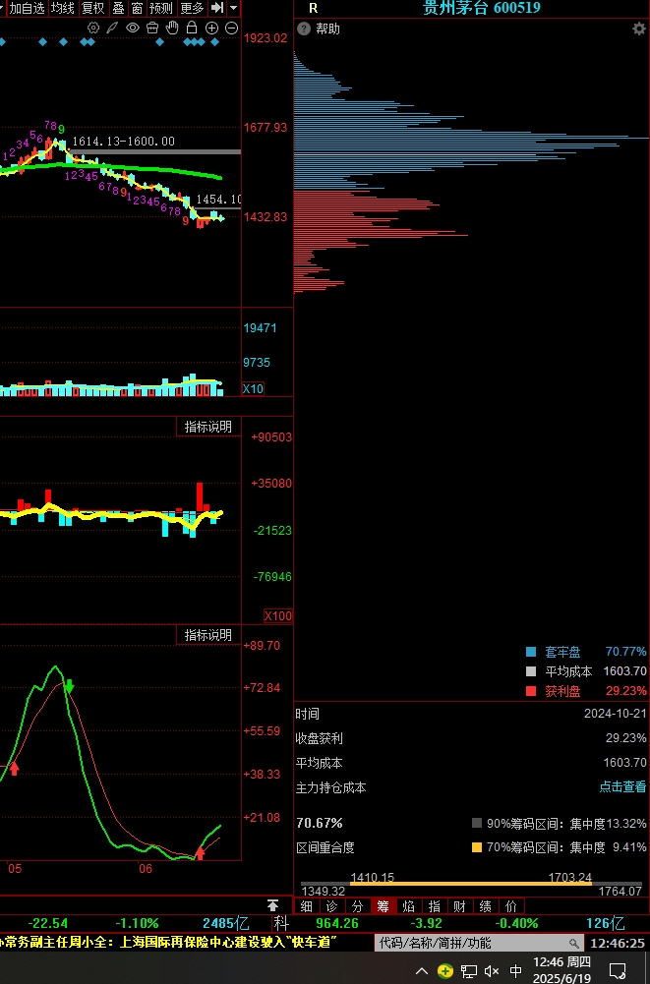Click the 预测 forecast button
Image resolution: width=650 pixels, height=984 pixels.
pos(160,8)
